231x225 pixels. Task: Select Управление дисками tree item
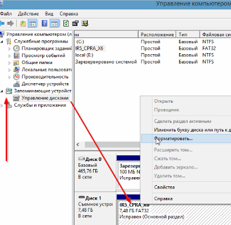tap(45, 98)
